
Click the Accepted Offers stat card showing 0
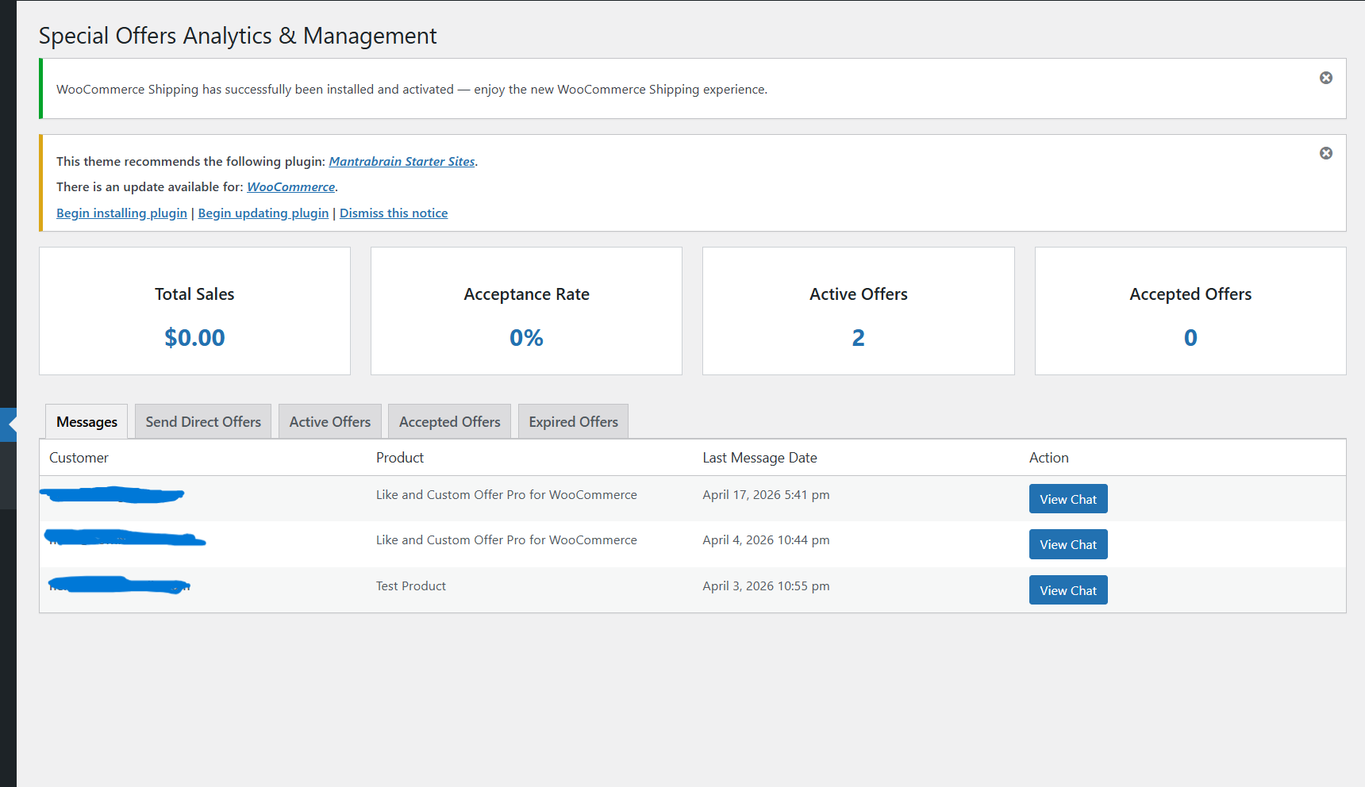tap(1190, 311)
